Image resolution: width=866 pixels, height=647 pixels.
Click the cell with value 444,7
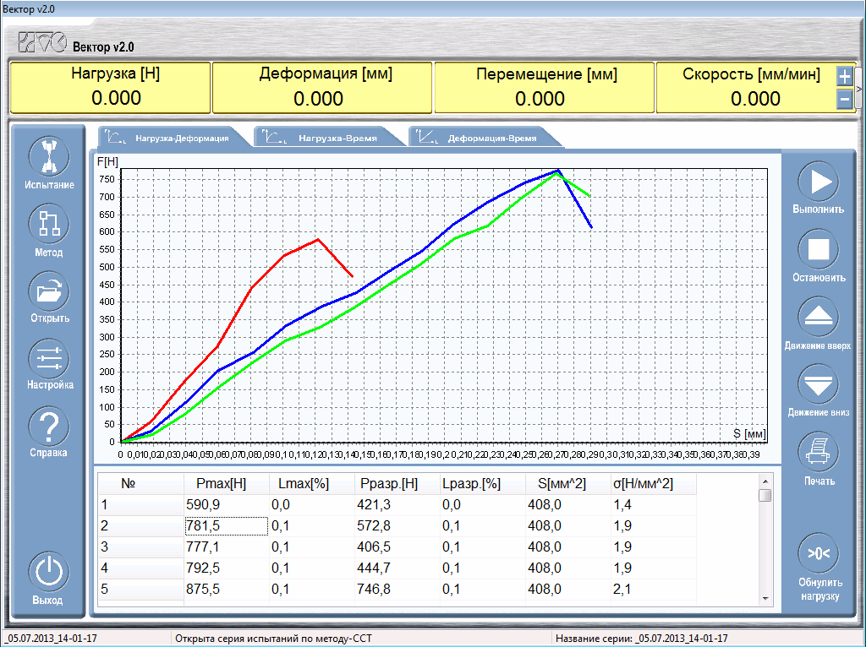[397, 568]
